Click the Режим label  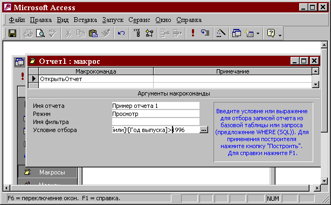click(x=42, y=114)
